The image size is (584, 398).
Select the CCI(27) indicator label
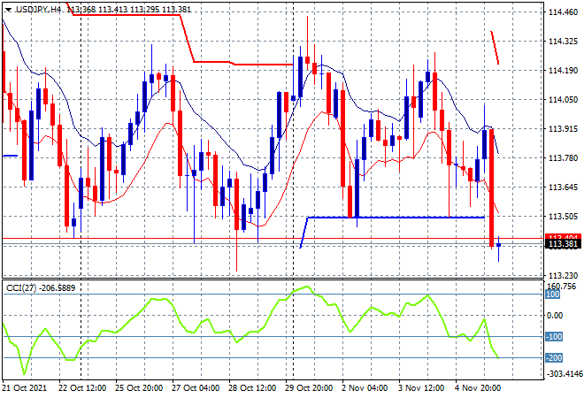21,287
